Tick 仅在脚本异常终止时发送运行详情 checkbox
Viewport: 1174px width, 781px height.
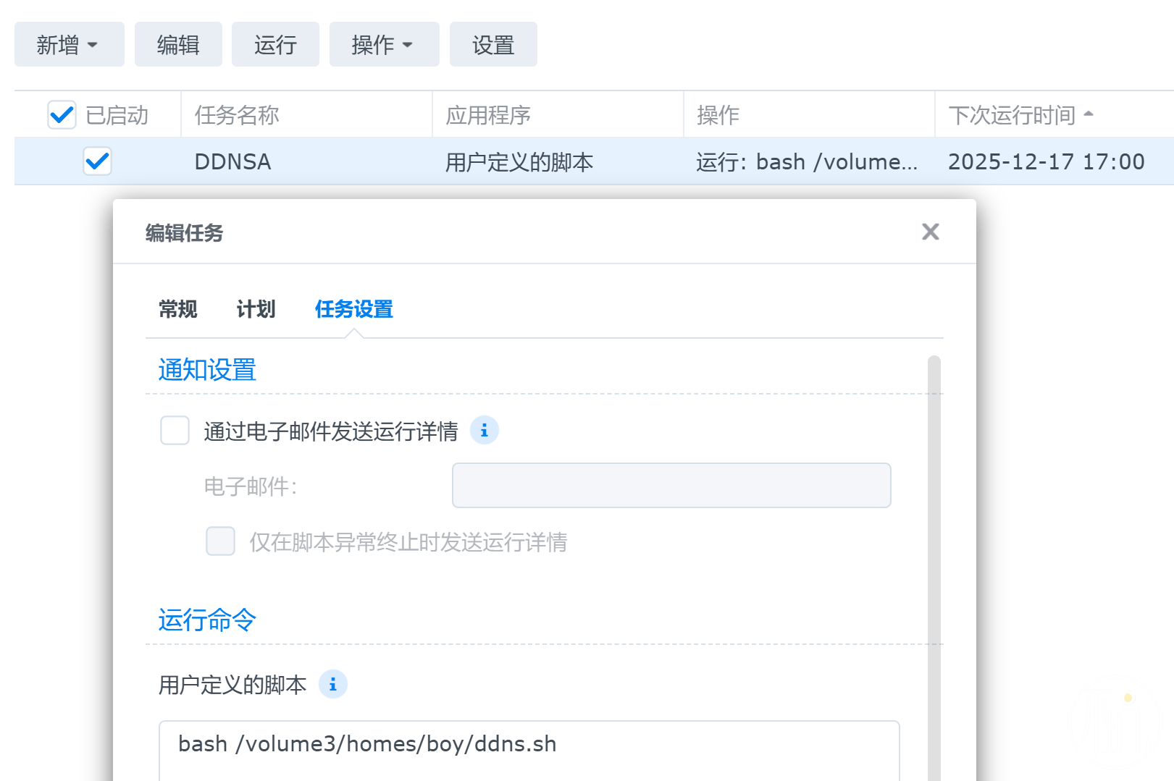(x=220, y=541)
